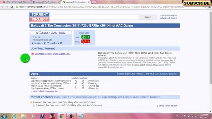The height and width of the screenshot is (119, 212).
Task: Go forward with browser forward arrow
Action: pyautogui.click(x=7, y=7)
